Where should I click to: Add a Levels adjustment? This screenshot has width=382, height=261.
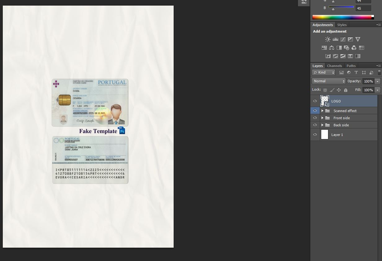(335, 39)
